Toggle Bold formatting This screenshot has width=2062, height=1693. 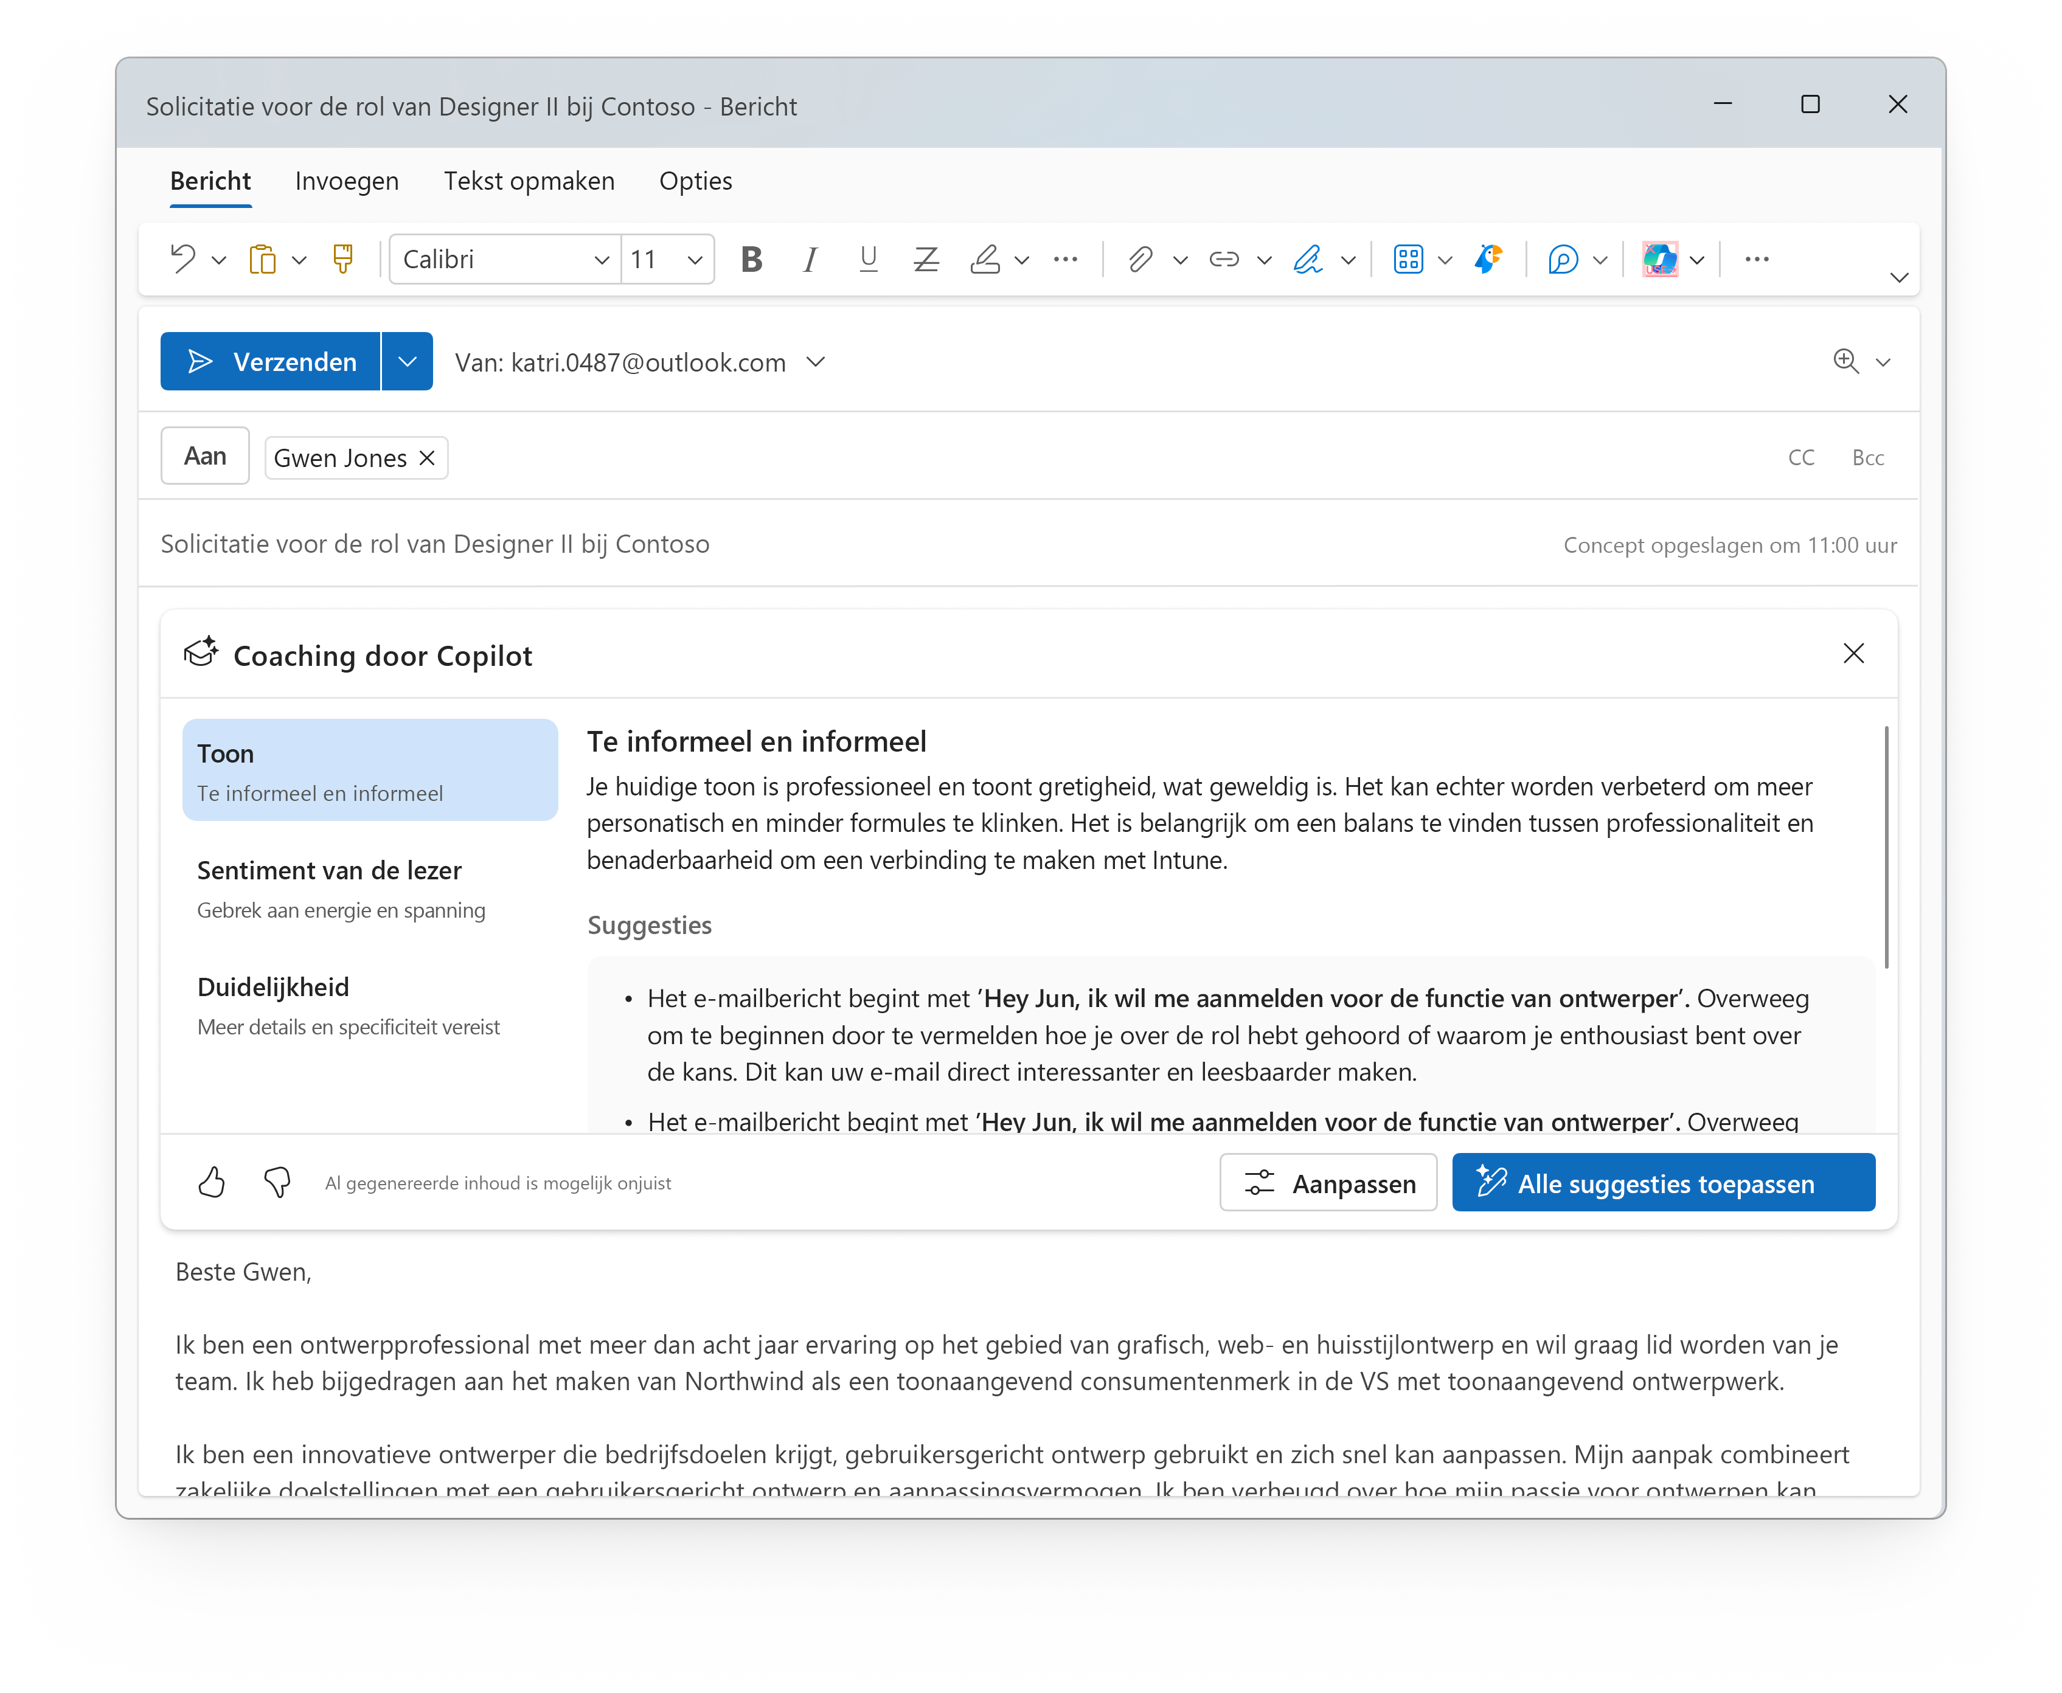pos(751,260)
